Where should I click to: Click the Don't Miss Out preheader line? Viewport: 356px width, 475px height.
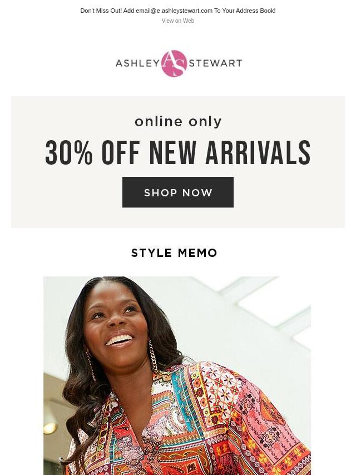click(x=178, y=11)
